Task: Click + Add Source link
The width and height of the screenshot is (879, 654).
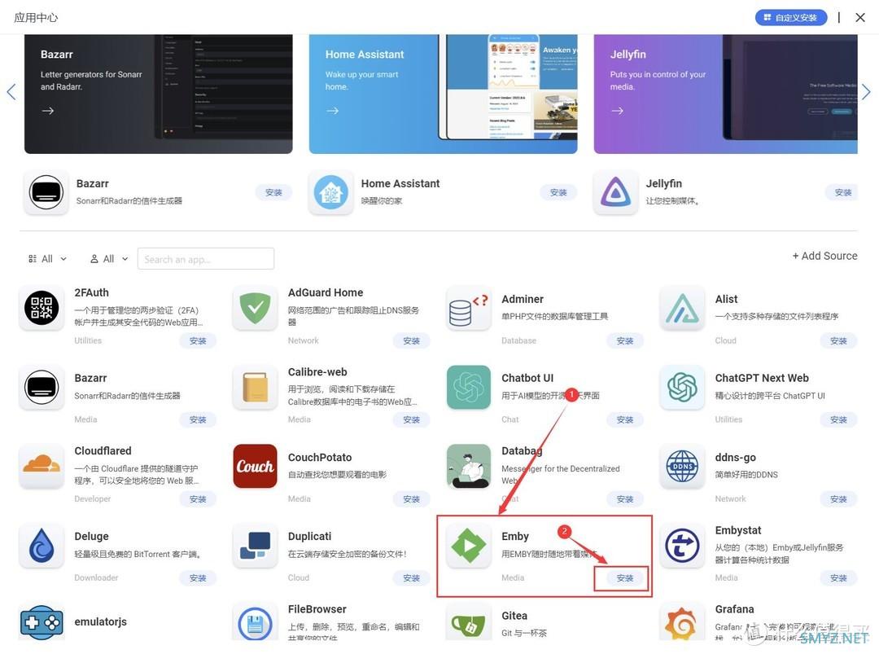Action: (824, 256)
